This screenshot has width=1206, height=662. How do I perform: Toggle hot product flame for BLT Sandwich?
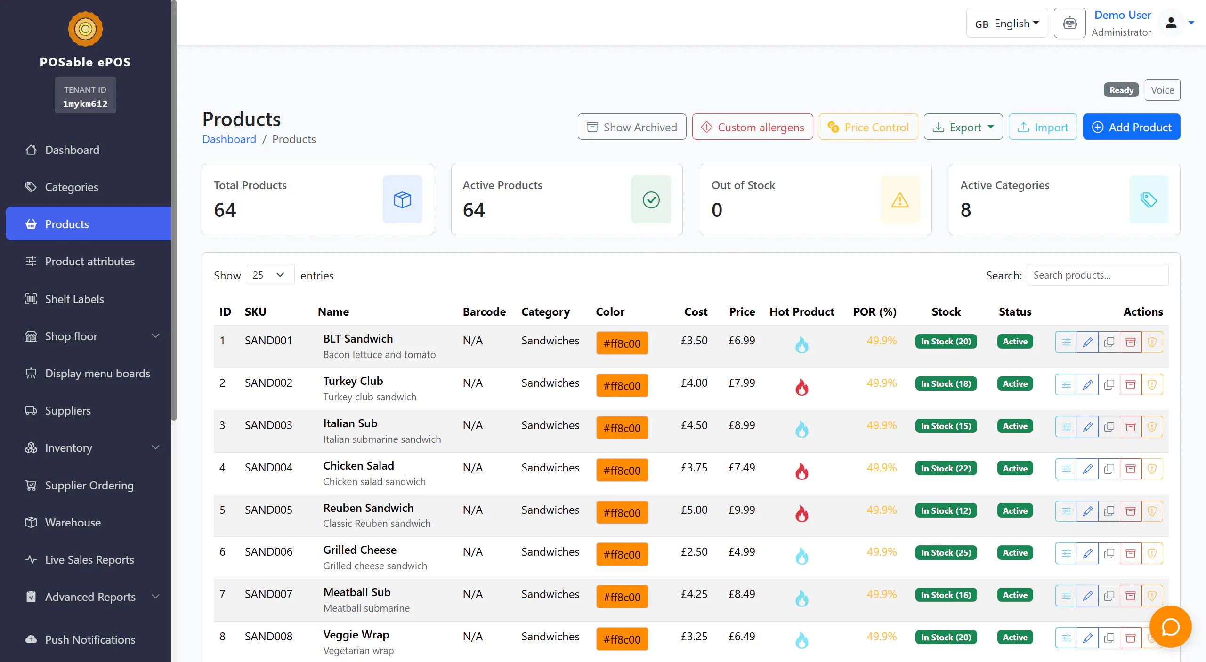pos(801,344)
